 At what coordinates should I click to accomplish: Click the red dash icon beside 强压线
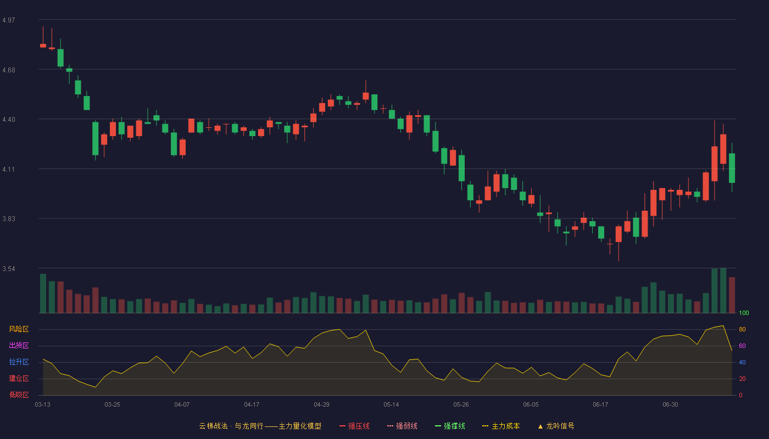coord(343,426)
